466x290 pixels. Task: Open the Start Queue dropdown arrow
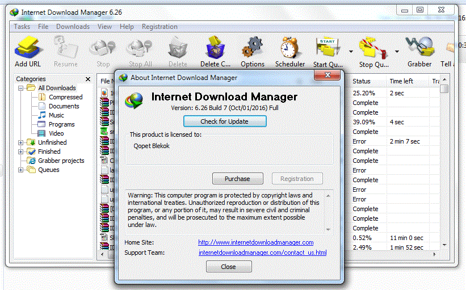point(351,52)
